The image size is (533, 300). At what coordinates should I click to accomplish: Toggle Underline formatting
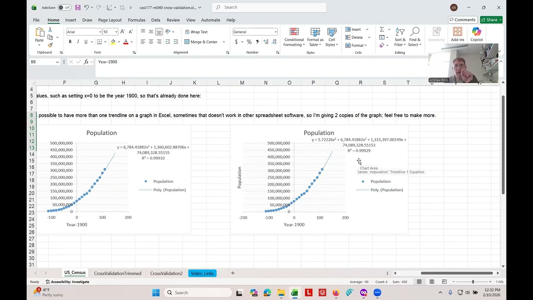[x=86, y=42]
